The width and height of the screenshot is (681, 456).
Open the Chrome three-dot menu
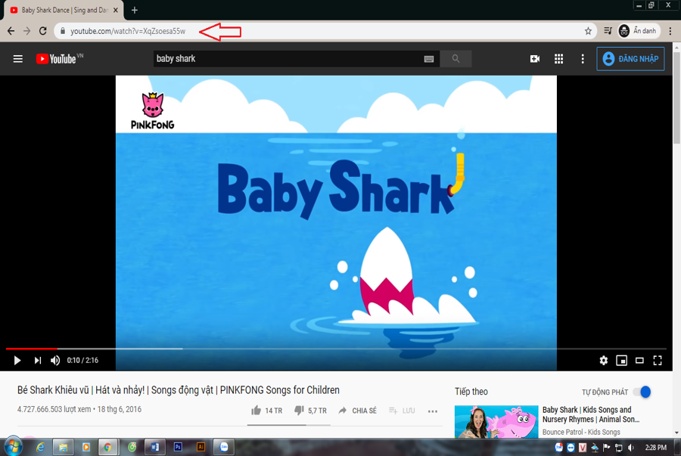tap(670, 31)
